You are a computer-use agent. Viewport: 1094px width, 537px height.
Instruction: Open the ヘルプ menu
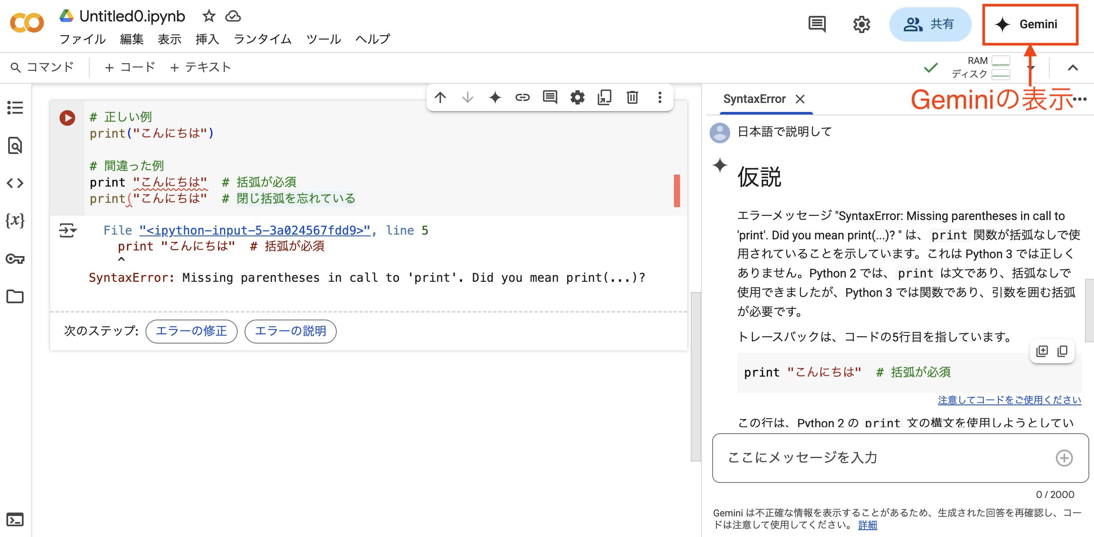coord(373,39)
